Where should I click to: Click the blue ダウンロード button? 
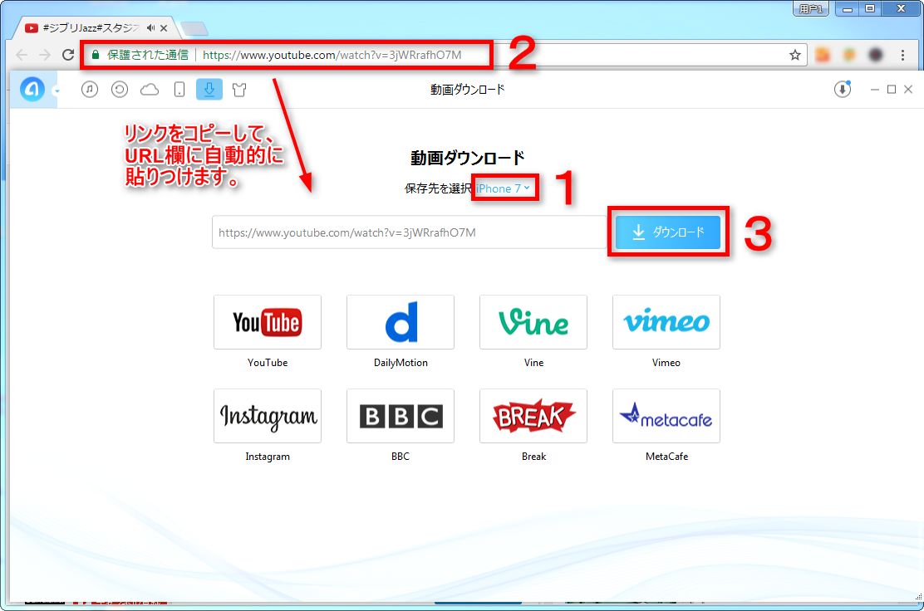[x=668, y=232]
